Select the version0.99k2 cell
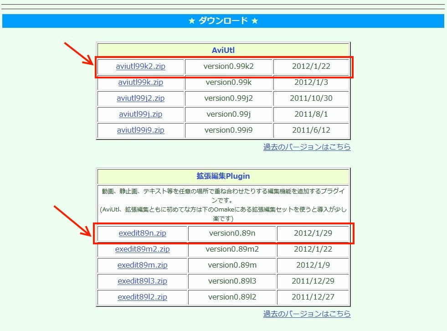 pos(229,66)
